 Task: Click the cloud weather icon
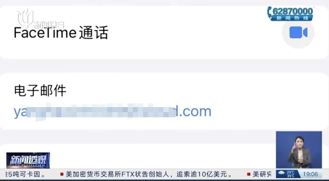click(281, 174)
